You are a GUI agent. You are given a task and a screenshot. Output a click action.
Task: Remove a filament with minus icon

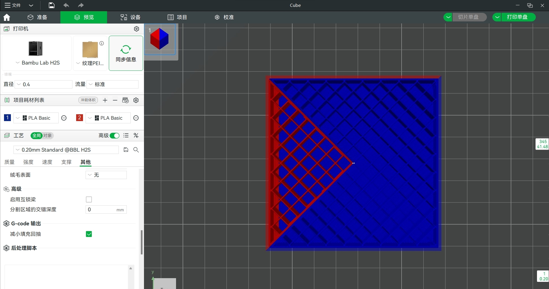tap(115, 100)
